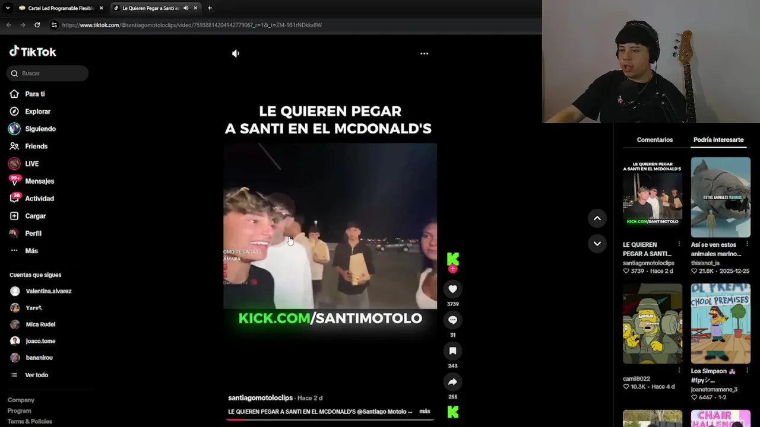Open the video three-dot options menu
This screenshot has width=760, height=427.
tap(424, 53)
